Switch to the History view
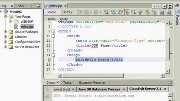The image size is (180, 101). (x=67, y=12)
